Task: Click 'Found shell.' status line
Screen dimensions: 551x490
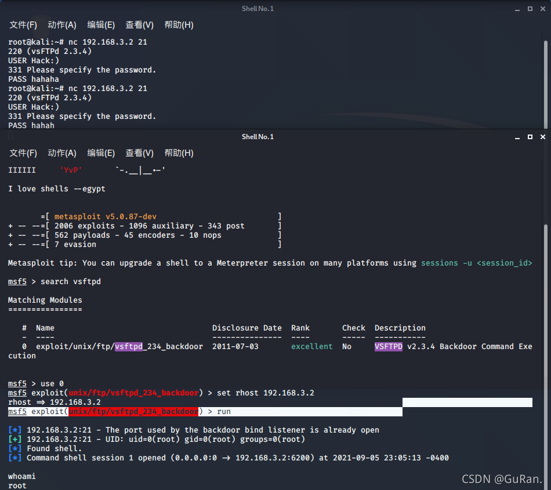Action: (x=54, y=449)
